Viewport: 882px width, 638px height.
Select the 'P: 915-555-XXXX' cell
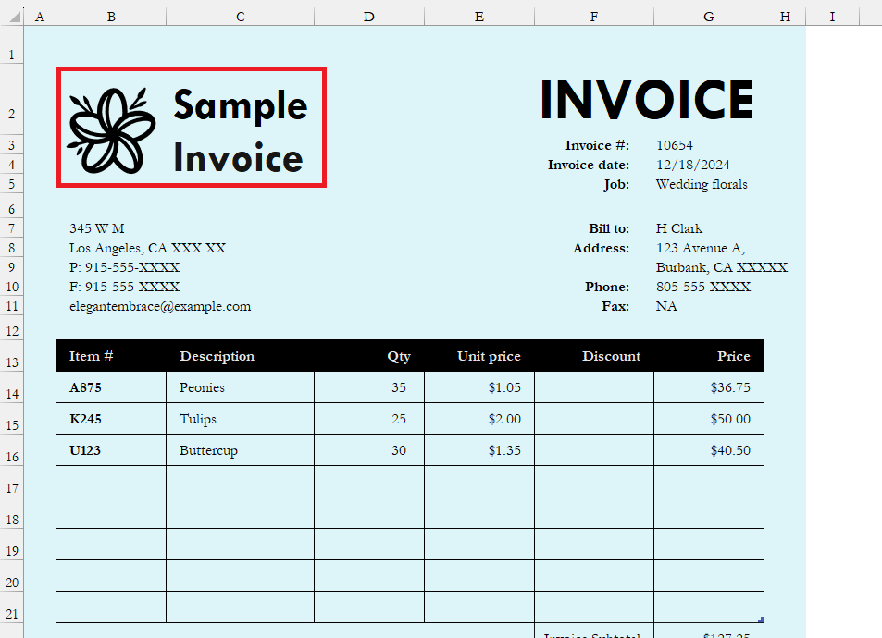[x=124, y=267]
